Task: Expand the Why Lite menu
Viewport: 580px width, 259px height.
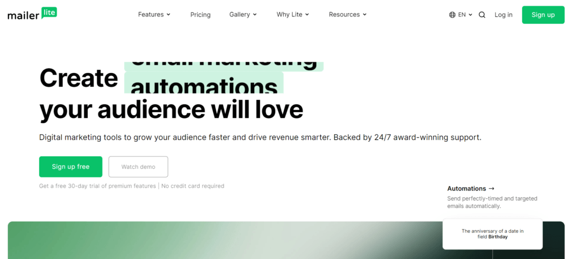Action: [293, 14]
